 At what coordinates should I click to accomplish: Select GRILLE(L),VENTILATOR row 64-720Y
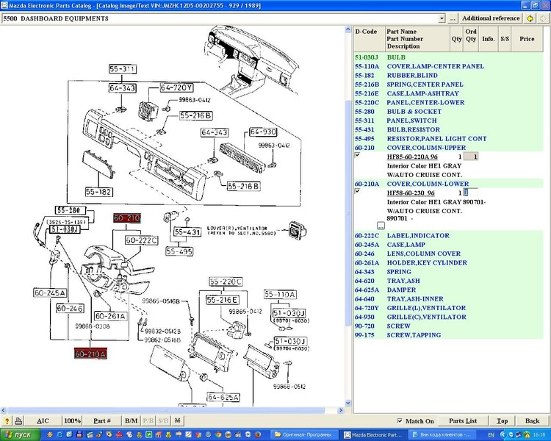tap(448, 308)
